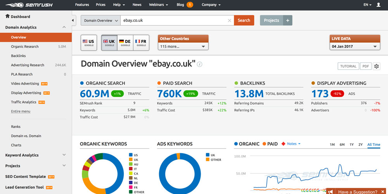Click the orange Search button

tap(244, 21)
